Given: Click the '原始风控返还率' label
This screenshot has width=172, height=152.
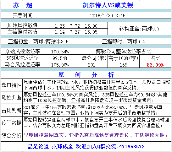Looking at the screenshot, I should click(23, 51).
